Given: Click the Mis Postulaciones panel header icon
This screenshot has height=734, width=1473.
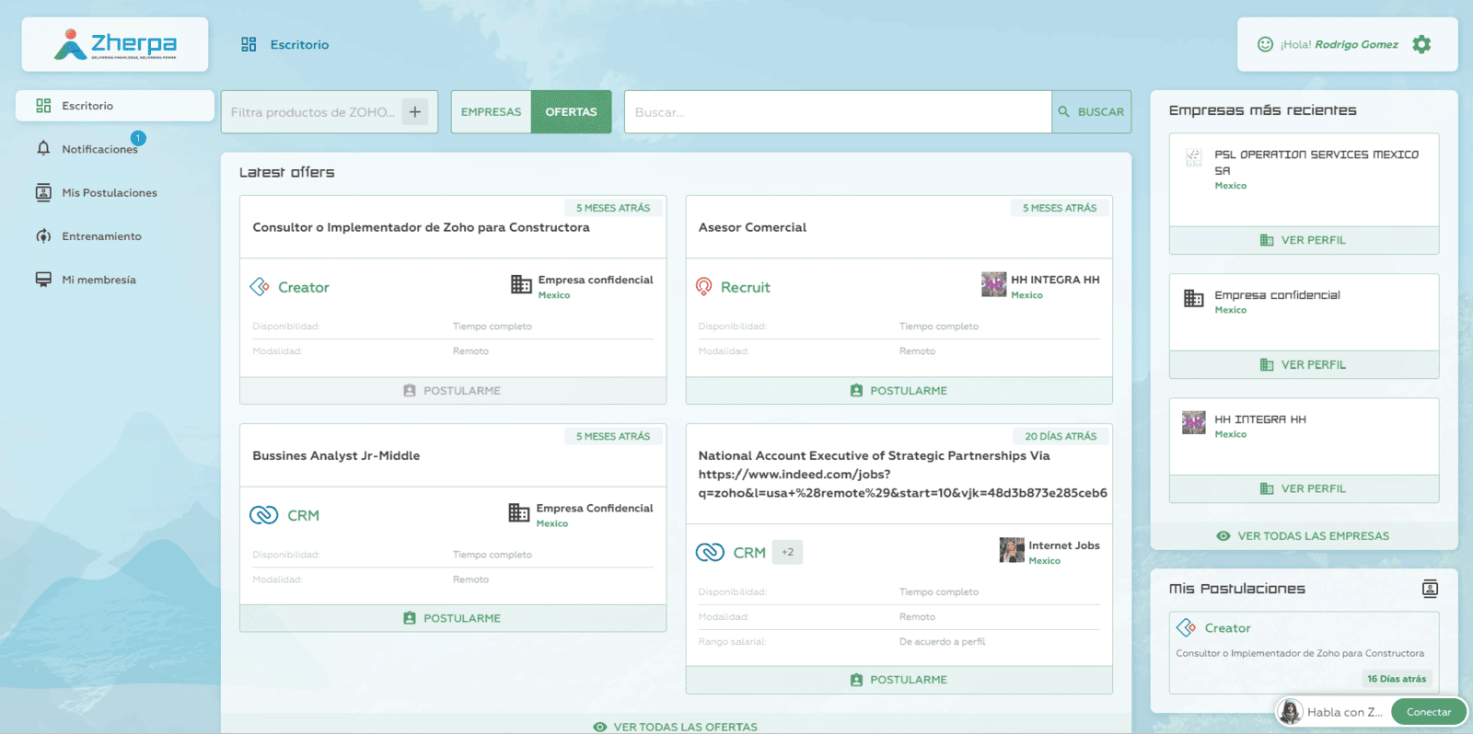Looking at the screenshot, I should pos(1430,589).
